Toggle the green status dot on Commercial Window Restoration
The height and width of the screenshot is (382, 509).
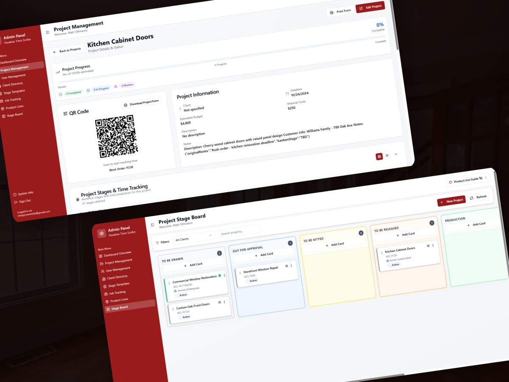coord(220,276)
